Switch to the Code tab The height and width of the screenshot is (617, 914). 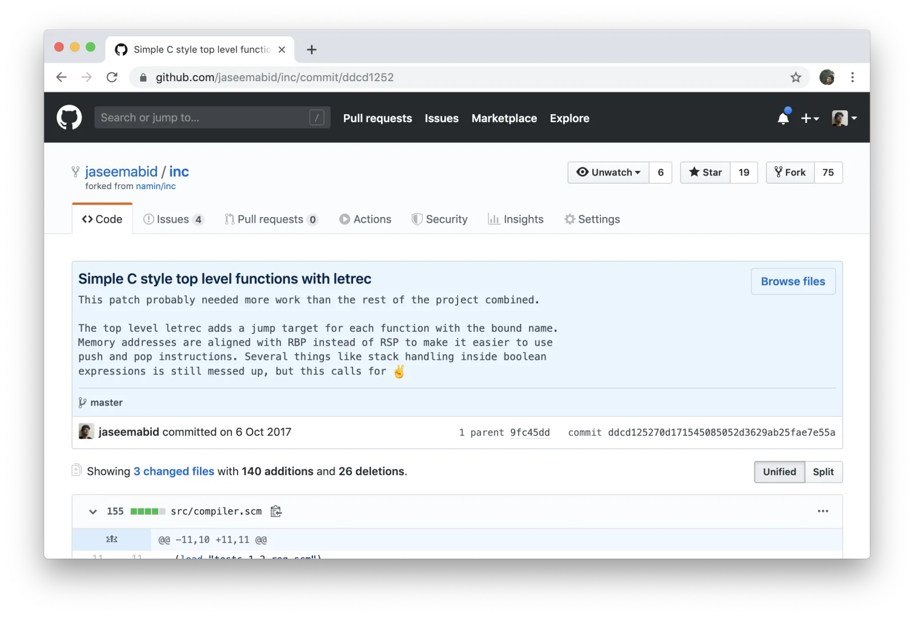coord(102,219)
